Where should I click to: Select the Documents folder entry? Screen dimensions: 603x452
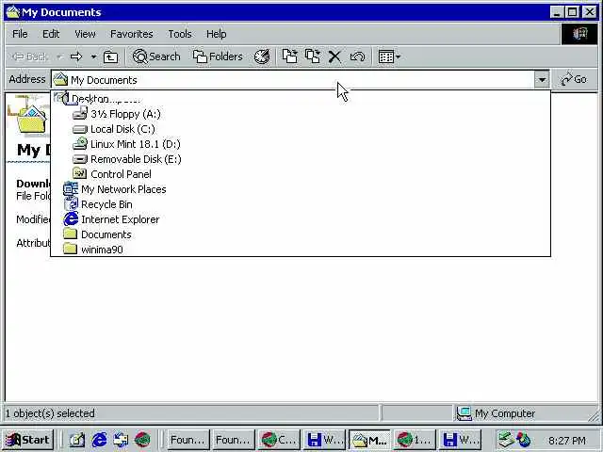coord(301,234)
